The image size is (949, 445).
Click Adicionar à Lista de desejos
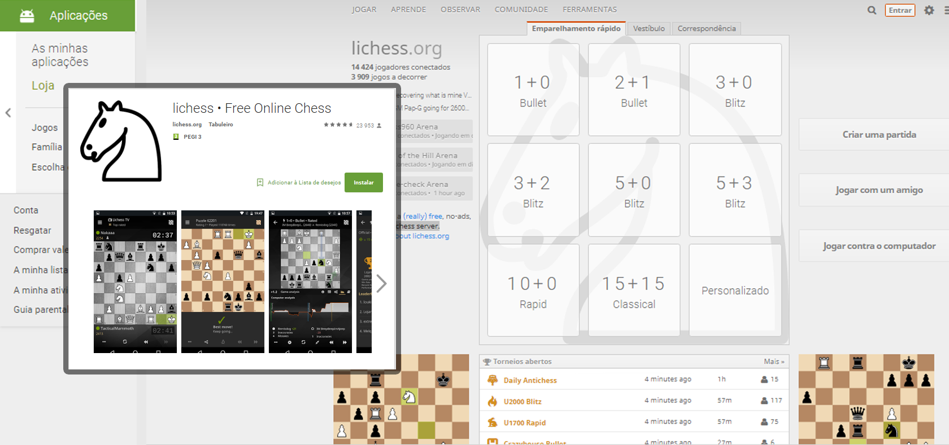tap(304, 183)
